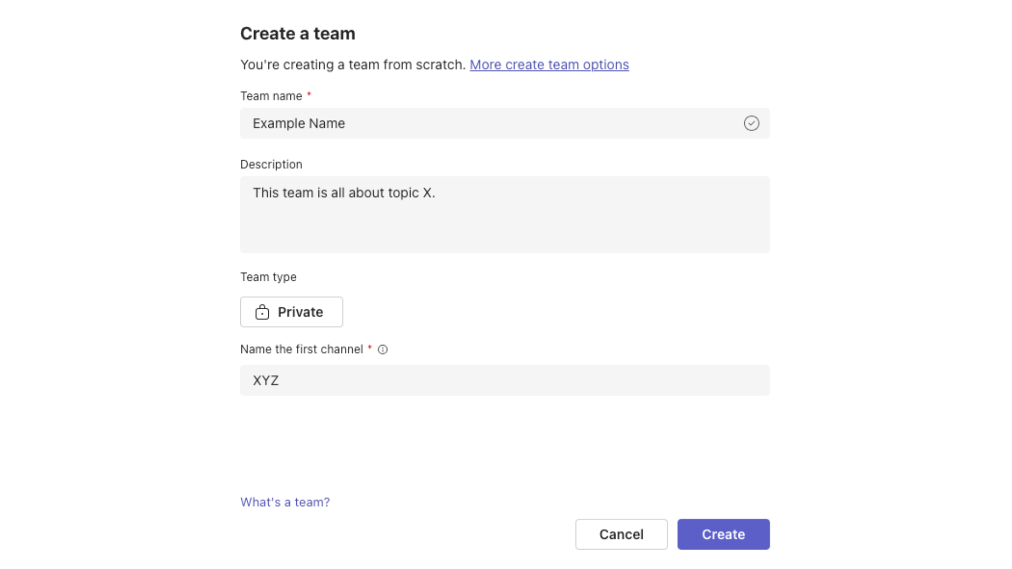Click the 'Name the first channel' label
Screen dimensions: 1012x569
(302, 349)
